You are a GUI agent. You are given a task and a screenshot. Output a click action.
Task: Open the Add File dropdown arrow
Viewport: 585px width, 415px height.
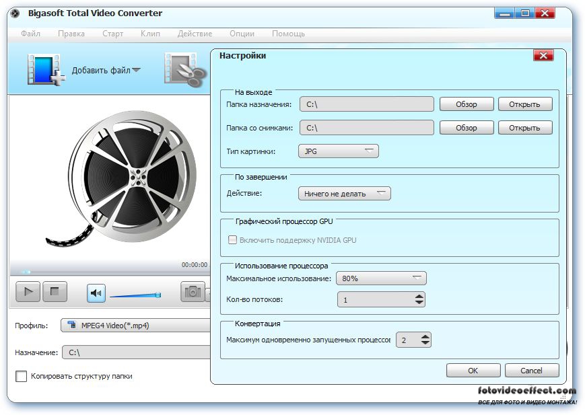pos(136,70)
